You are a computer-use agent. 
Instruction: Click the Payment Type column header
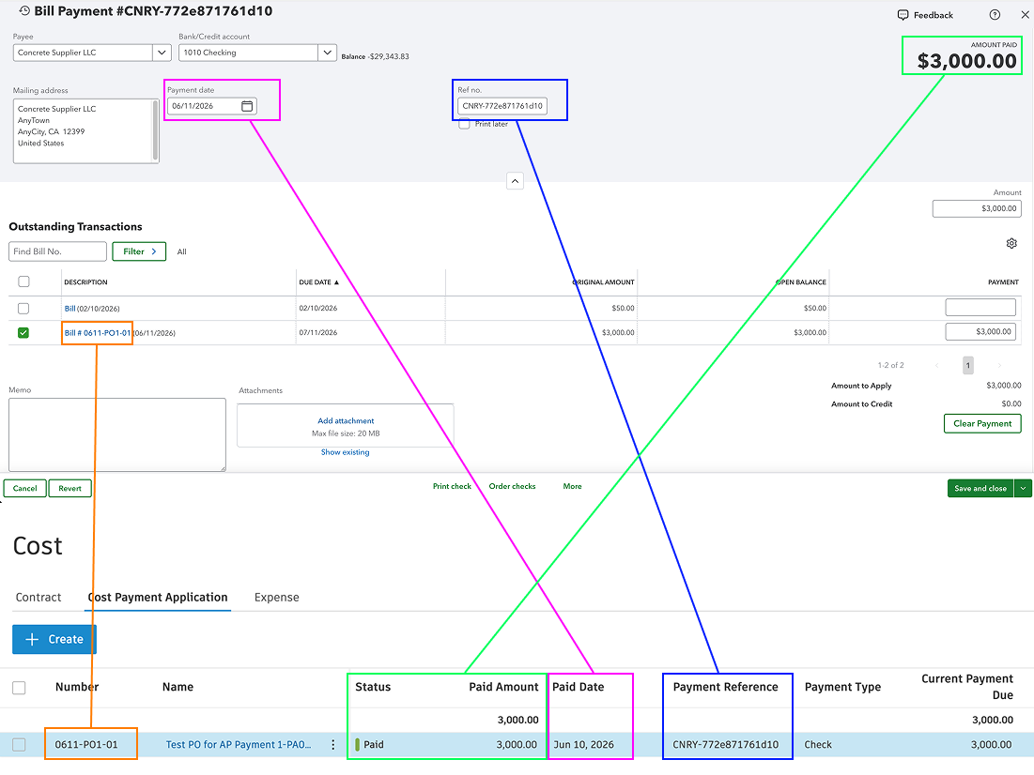[842, 688]
